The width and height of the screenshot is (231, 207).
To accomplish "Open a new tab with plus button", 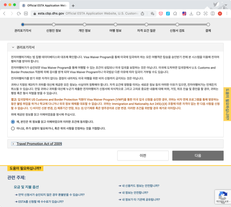I will pos(73,6).
